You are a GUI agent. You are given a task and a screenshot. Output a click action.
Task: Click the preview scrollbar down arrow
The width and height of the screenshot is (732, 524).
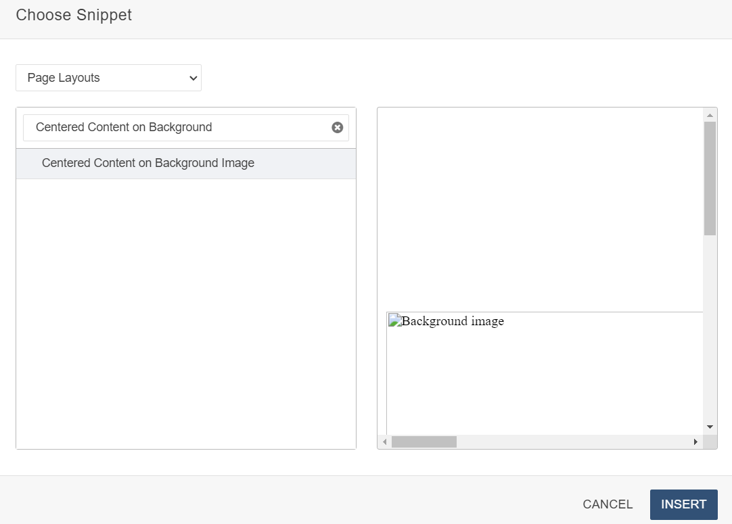click(x=710, y=427)
